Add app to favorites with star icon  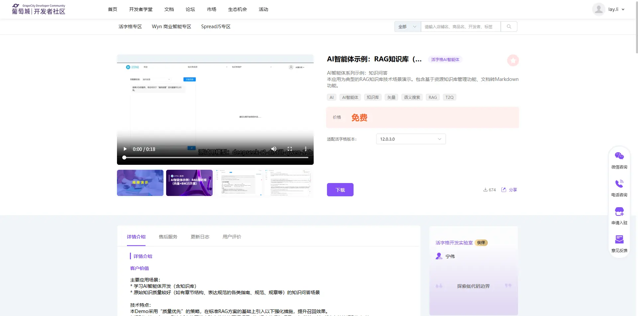513,60
